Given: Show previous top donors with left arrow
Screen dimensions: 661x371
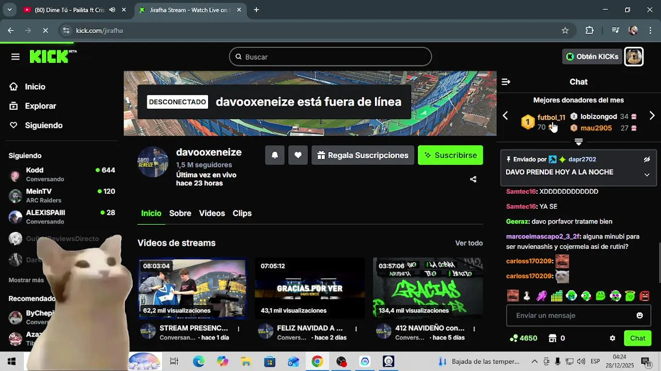Looking at the screenshot, I should coord(506,116).
